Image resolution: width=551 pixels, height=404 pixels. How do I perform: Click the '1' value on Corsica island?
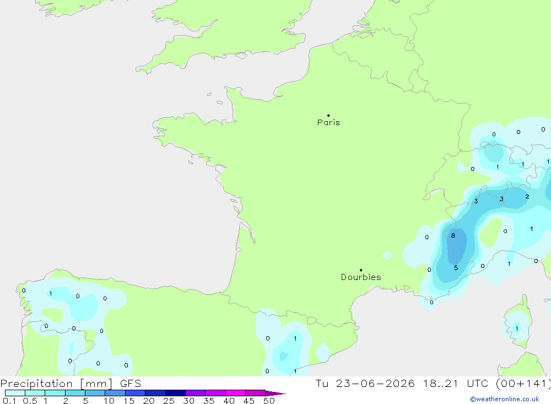coord(517,328)
